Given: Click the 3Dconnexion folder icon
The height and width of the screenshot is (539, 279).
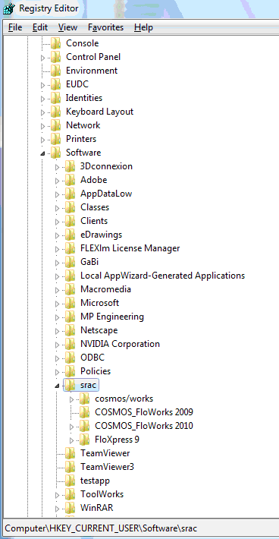Looking at the screenshot, I should coord(70,166).
